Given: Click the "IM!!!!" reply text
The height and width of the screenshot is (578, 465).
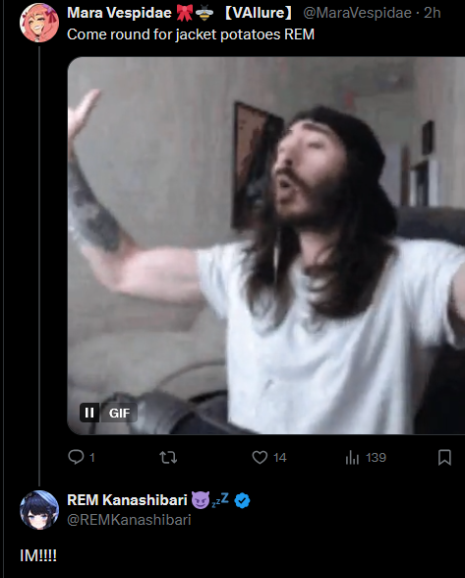Looking at the screenshot, I should tap(38, 555).
